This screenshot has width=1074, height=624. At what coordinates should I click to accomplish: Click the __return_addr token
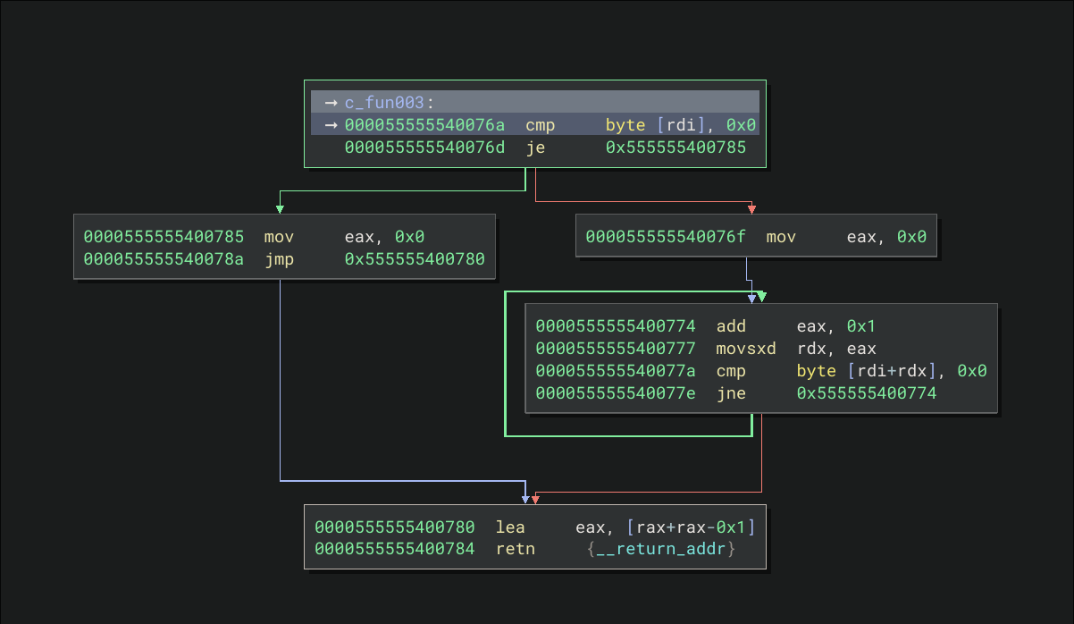click(661, 548)
